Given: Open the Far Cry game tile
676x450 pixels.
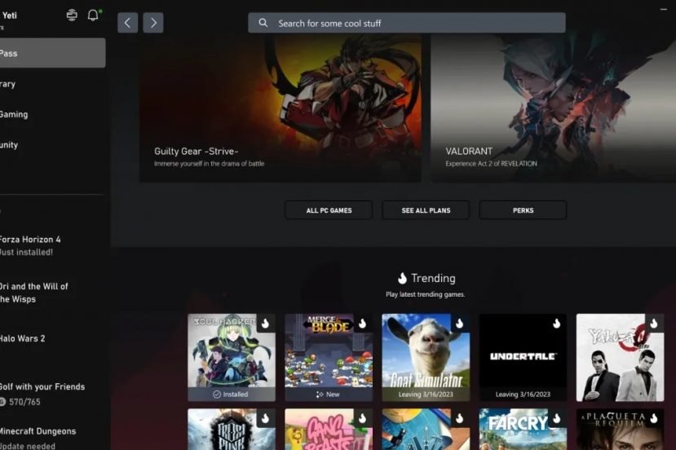Looking at the screenshot, I should tap(523, 430).
